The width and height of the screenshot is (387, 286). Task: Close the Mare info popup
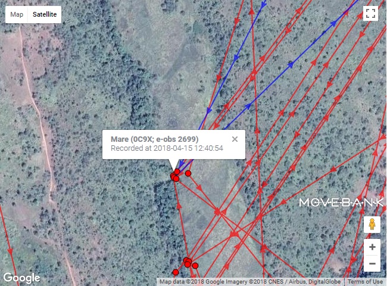pos(235,139)
